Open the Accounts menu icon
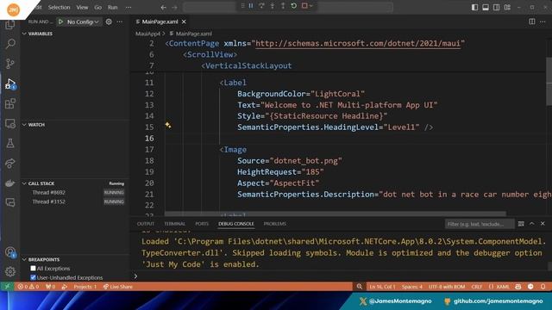 click(10, 252)
